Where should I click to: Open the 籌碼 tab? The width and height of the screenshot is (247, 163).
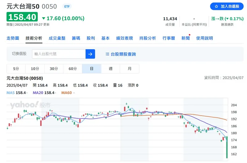click(x=76, y=38)
